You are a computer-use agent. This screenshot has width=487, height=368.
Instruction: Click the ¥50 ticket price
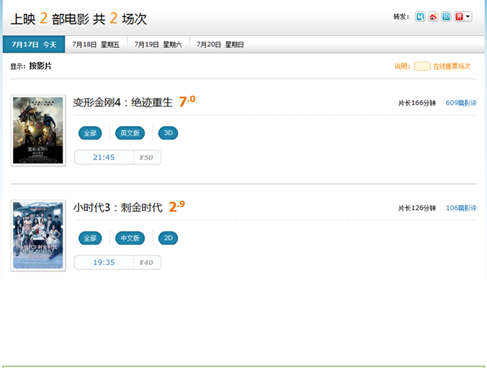click(146, 157)
